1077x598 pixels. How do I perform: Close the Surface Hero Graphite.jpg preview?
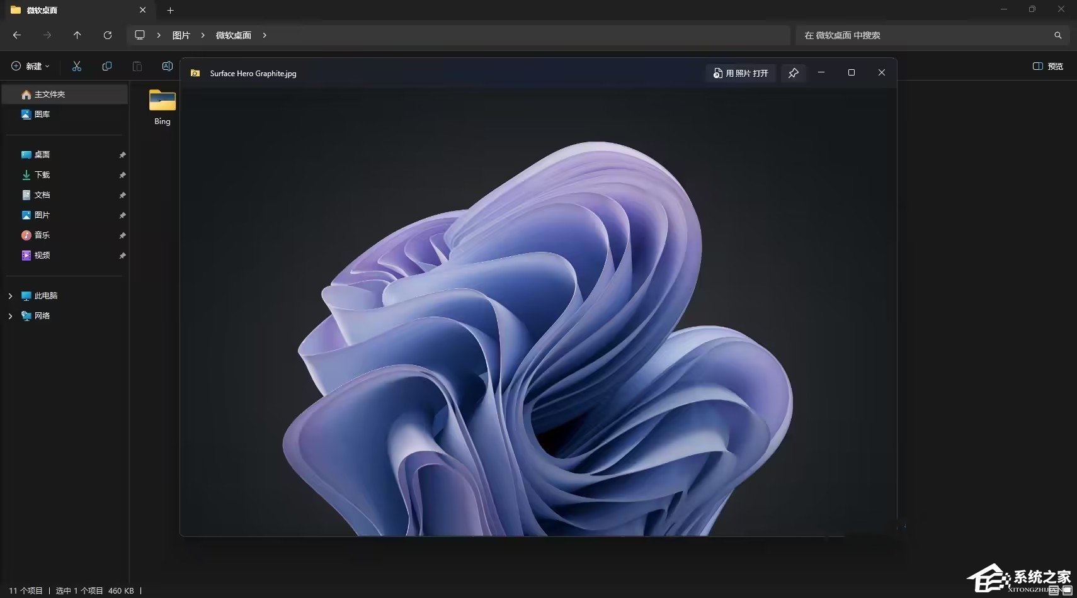pyautogui.click(x=882, y=73)
